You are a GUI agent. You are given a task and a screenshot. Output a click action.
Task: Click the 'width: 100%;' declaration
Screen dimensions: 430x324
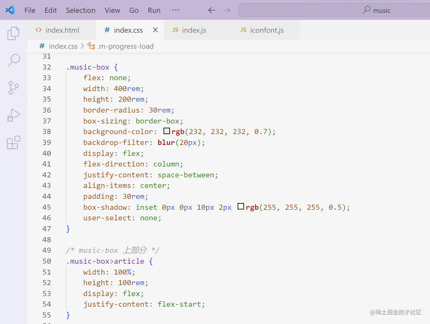[109, 272]
